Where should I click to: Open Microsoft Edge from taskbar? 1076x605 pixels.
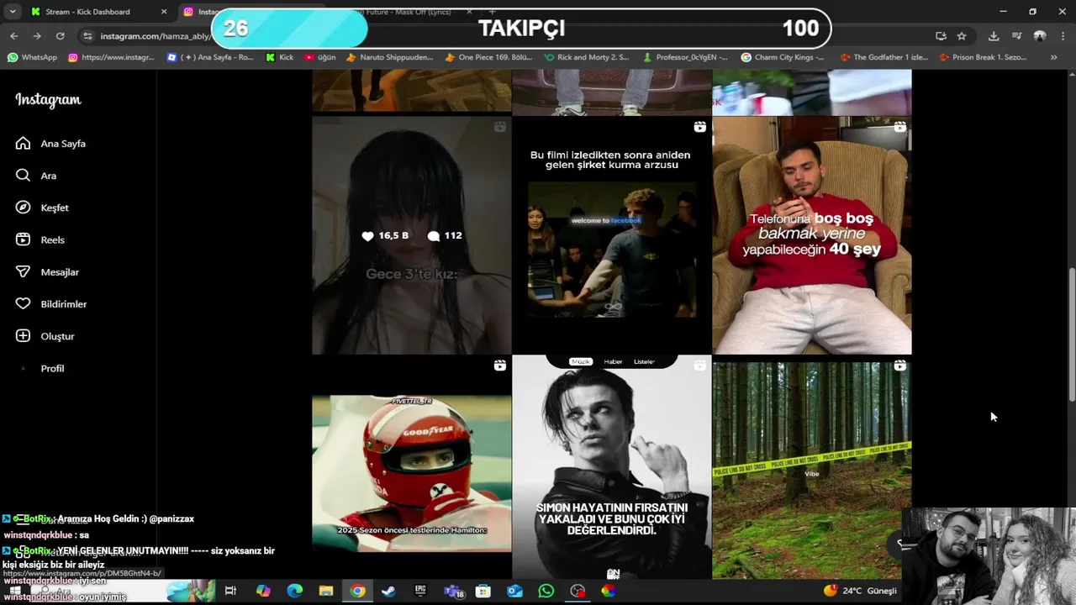pyautogui.click(x=294, y=591)
